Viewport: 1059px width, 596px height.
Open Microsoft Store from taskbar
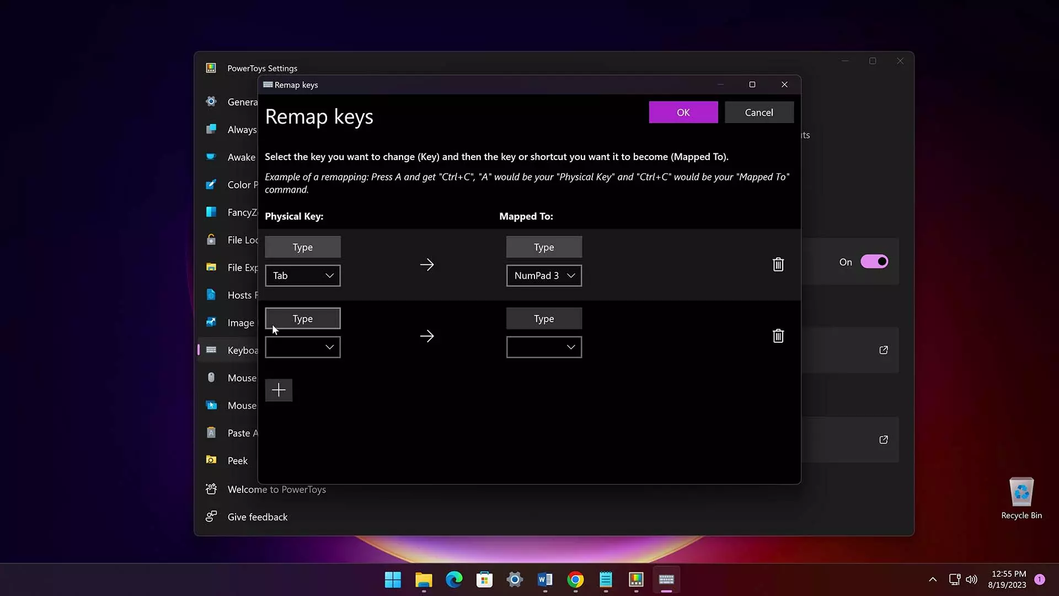pyautogui.click(x=484, y=579)
